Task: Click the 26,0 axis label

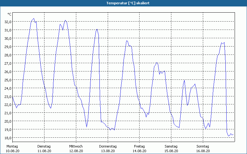Action: coord(8,72)
